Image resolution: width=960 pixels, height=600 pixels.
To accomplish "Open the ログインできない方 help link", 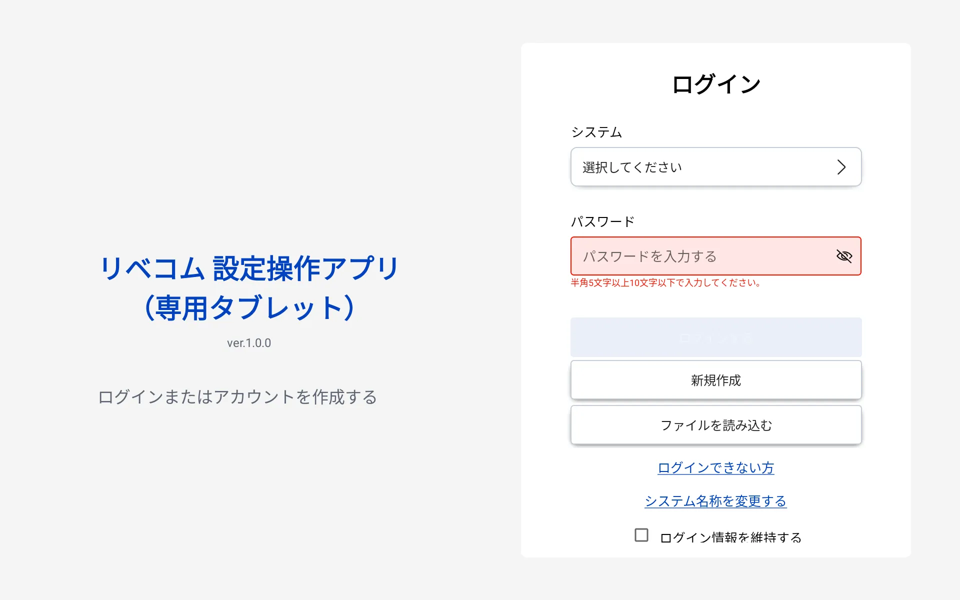I will point(715,467).
